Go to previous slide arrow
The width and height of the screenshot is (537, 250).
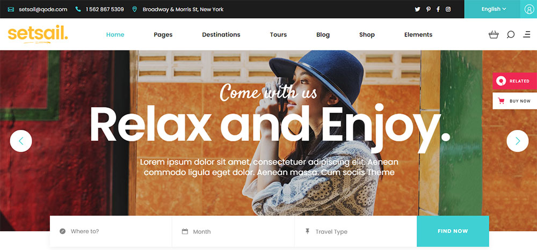pyautogui.click(x=21, y=141)
